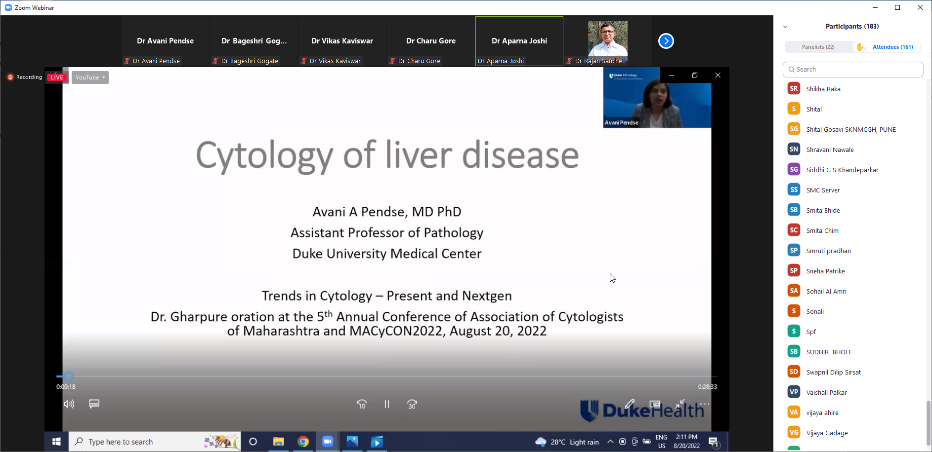The image size is (932, 452).
Task: Switch to the Panelists (22) tab
Action: click(x=818, y=47)
